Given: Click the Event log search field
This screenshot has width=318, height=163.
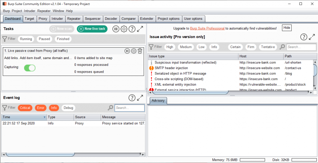Looking at the screenshot, I should click(129, 108).
